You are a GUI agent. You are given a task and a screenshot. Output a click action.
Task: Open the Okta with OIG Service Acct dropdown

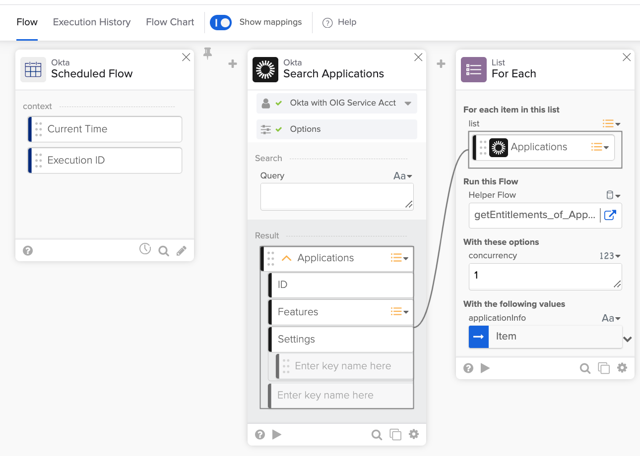[x=337, y=103]
